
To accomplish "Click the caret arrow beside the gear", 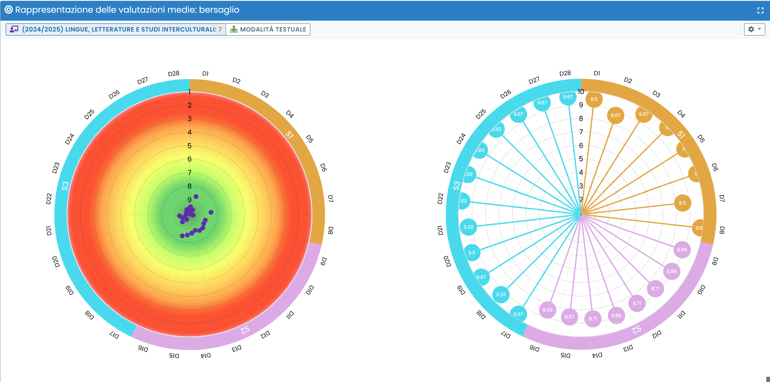I will (759, 29).
